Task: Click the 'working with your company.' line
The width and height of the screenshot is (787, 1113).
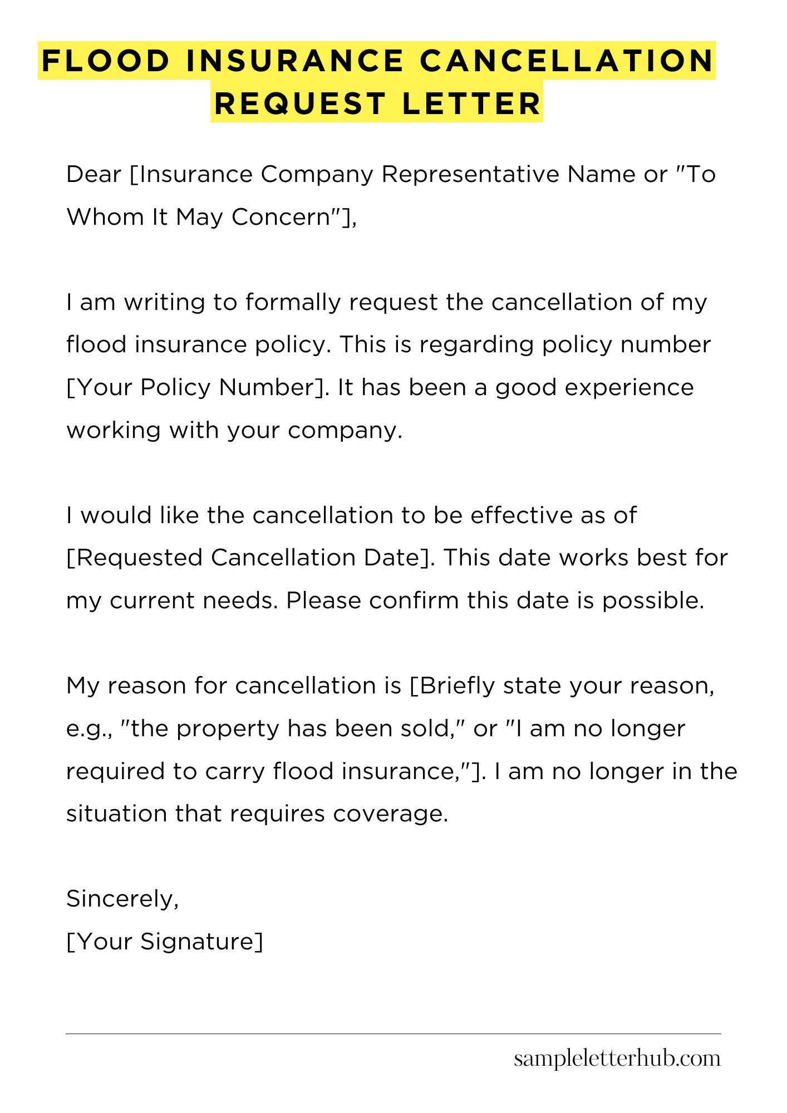Action: click(234, 430)
